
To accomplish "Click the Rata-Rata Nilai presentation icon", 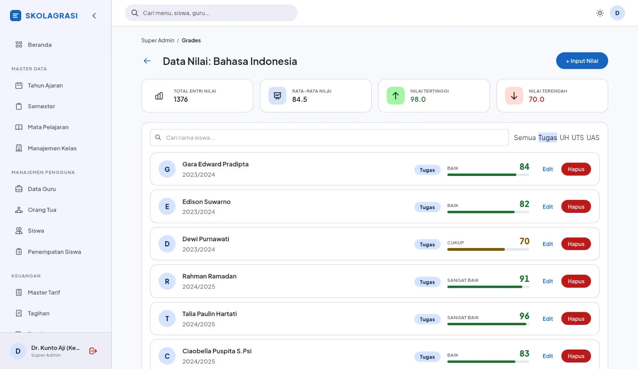I will pos(277,96).
